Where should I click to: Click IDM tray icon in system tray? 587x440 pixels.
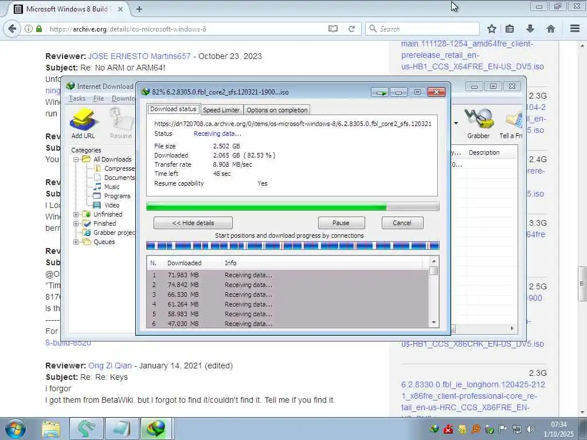coord(435,429)
